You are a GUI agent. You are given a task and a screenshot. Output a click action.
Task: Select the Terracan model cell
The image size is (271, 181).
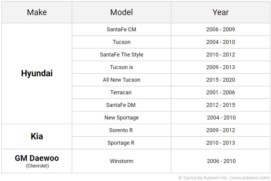(121, 93)
